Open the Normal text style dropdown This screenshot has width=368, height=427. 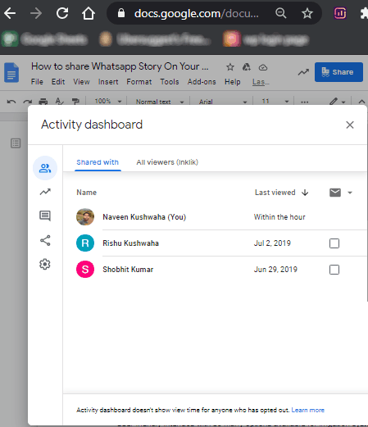(x=160, y=102)
